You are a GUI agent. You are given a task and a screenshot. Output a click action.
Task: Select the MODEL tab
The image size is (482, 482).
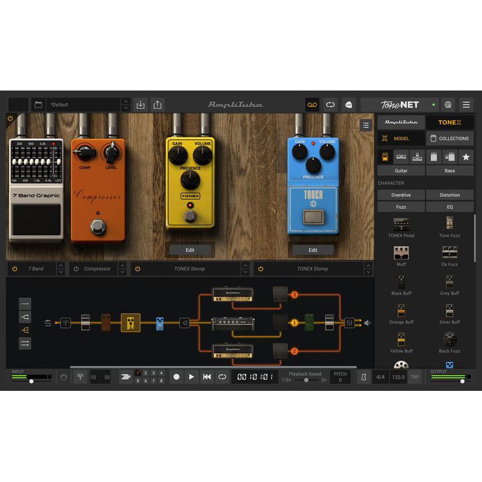401,138
